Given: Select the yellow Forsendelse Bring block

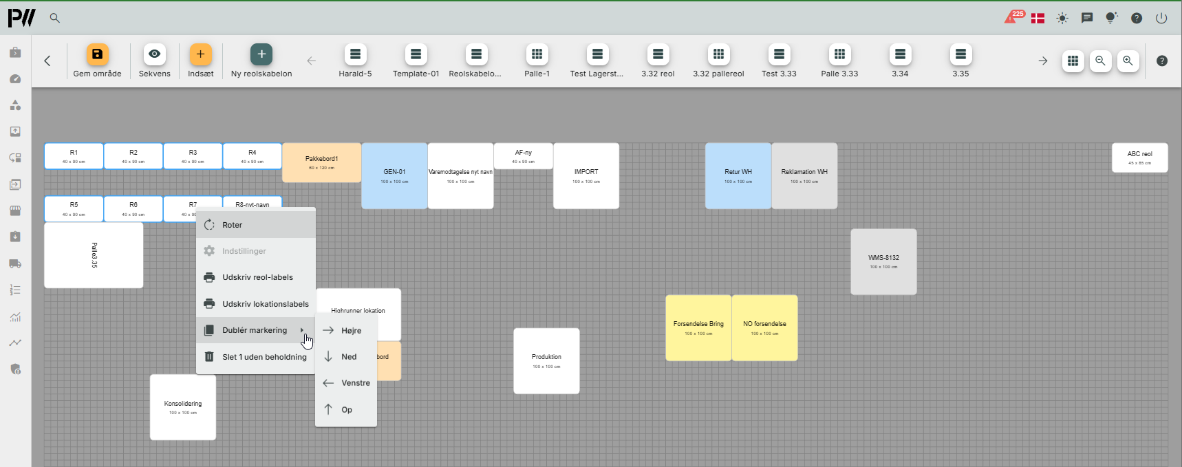Looking at the screenshot, I should (698, 328).
